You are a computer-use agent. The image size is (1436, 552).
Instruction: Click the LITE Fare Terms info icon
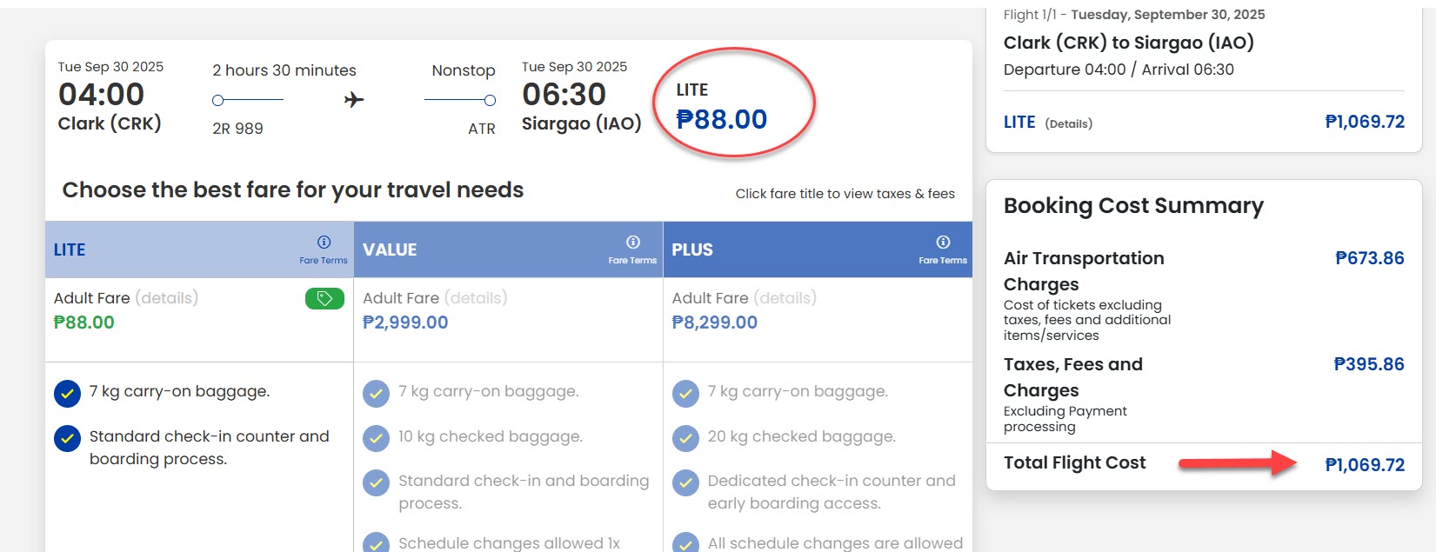(x=324, y=243)
